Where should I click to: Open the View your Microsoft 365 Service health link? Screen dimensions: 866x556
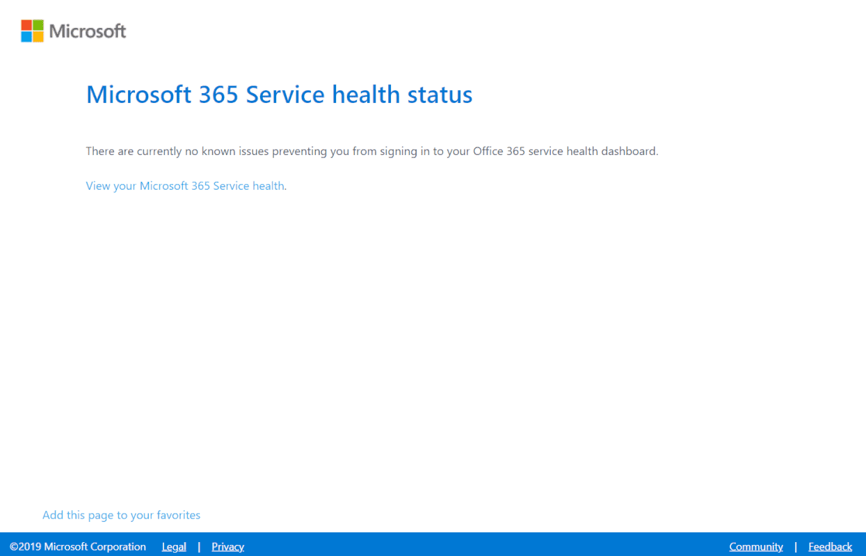[185, 186]
